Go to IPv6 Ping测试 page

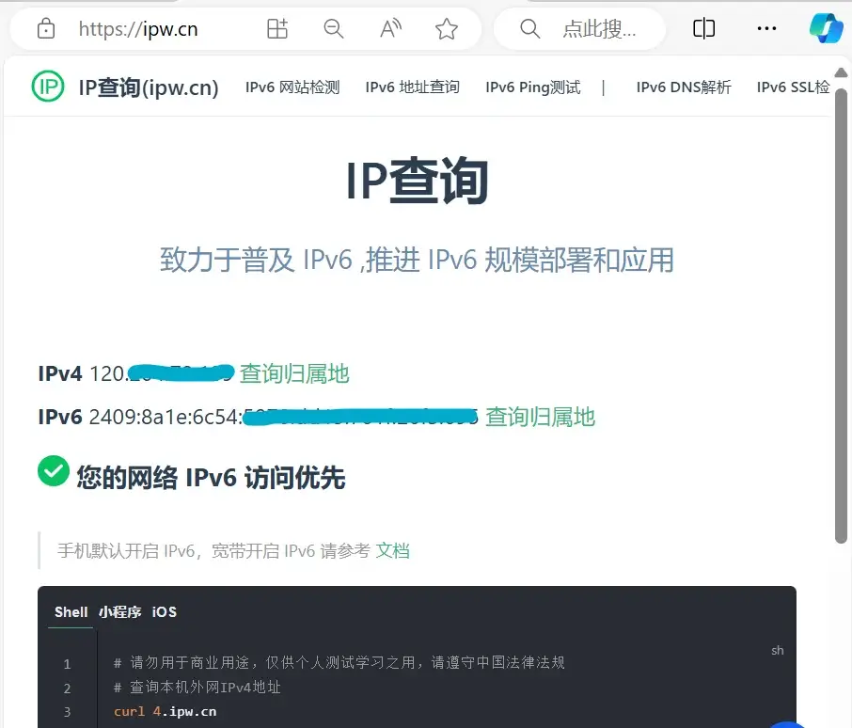[532, 87]
